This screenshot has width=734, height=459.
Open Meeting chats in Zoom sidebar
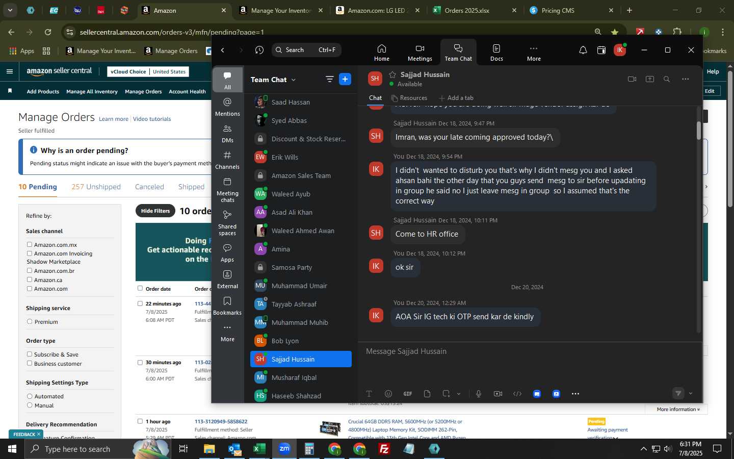(x=227, y=190)
